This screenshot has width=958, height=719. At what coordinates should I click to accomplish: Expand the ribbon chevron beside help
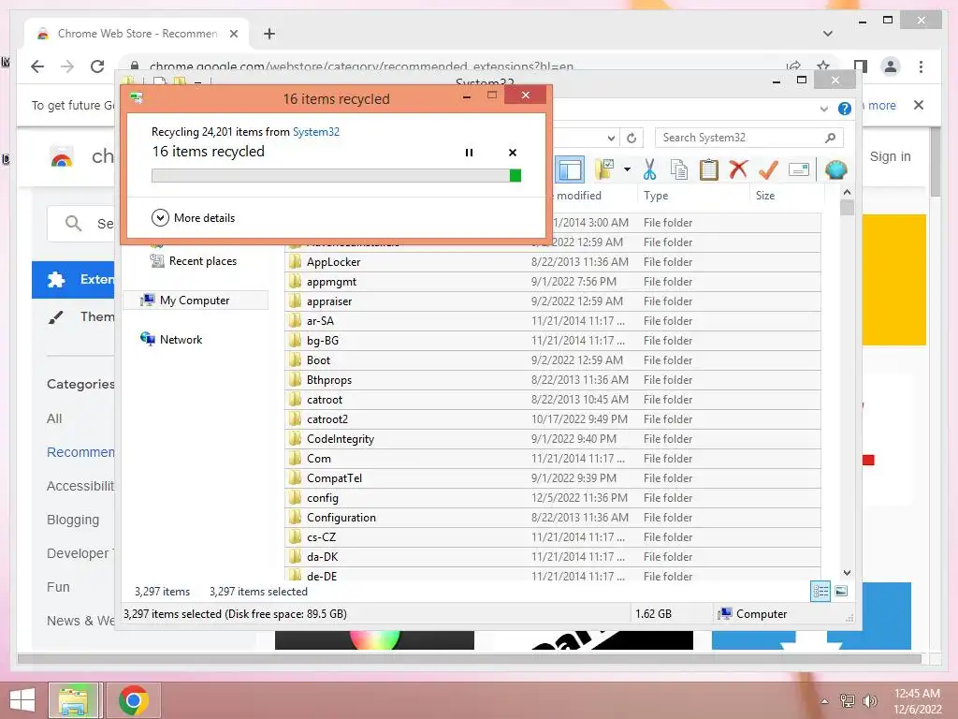(824, 109)
